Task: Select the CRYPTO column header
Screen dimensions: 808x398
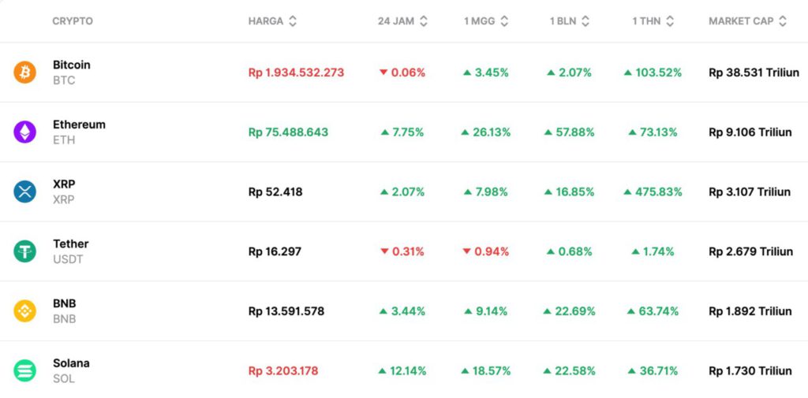Action: pos(73,21)
